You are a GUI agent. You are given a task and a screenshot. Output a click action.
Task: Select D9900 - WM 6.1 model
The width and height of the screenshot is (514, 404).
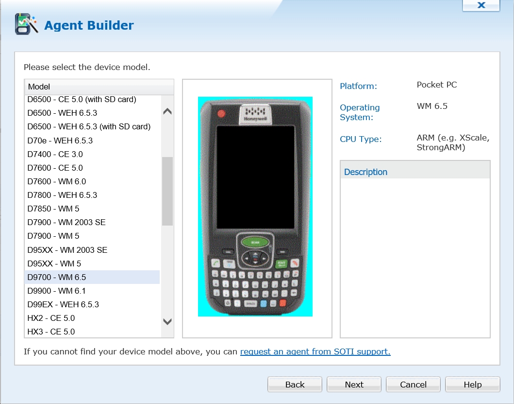[x=57, y=291]
